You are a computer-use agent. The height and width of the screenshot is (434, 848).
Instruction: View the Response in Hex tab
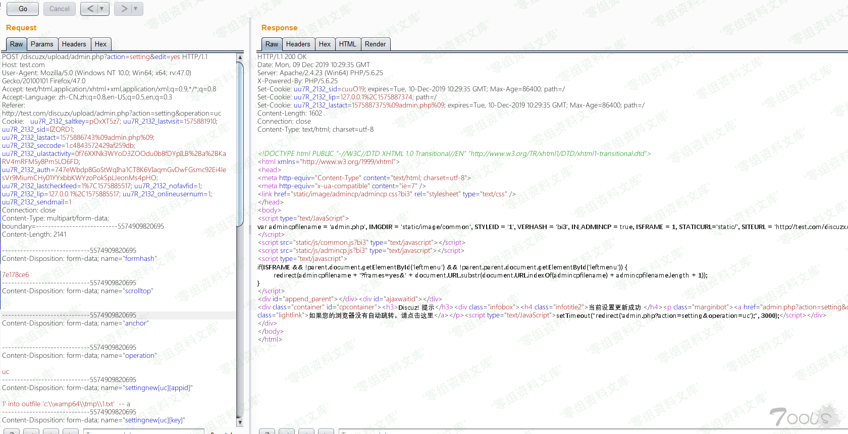click(x=325, y=44)
